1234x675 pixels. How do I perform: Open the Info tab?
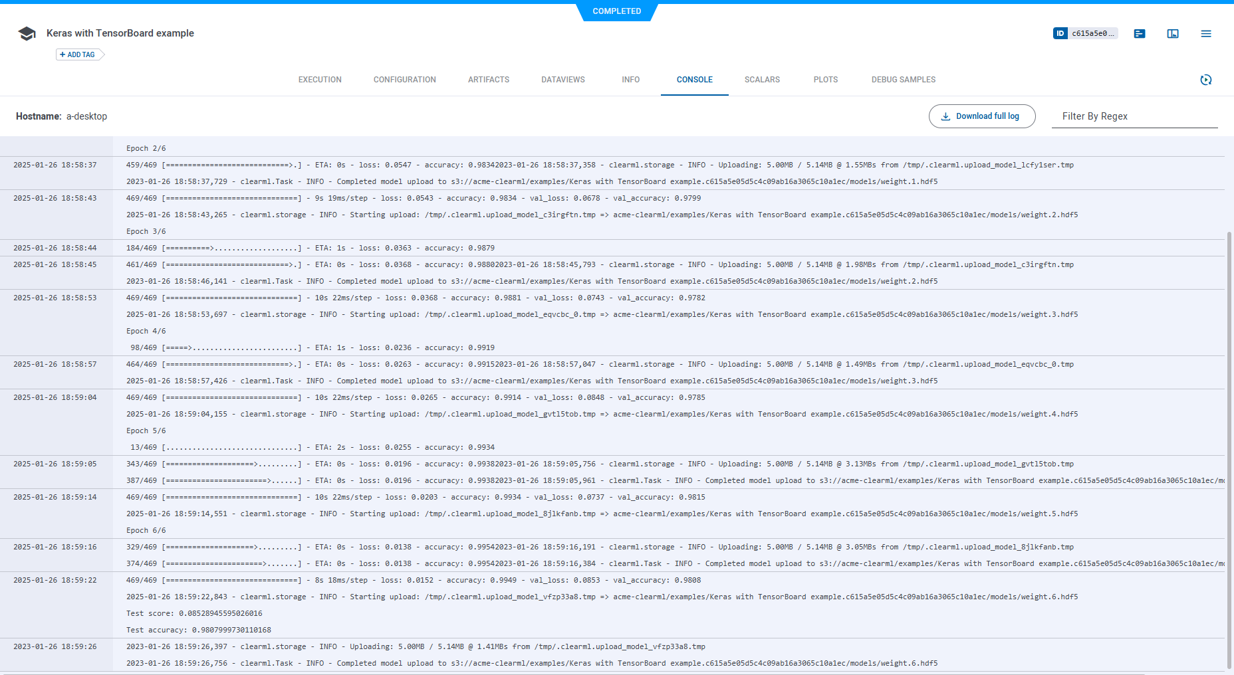pos(631,80)
